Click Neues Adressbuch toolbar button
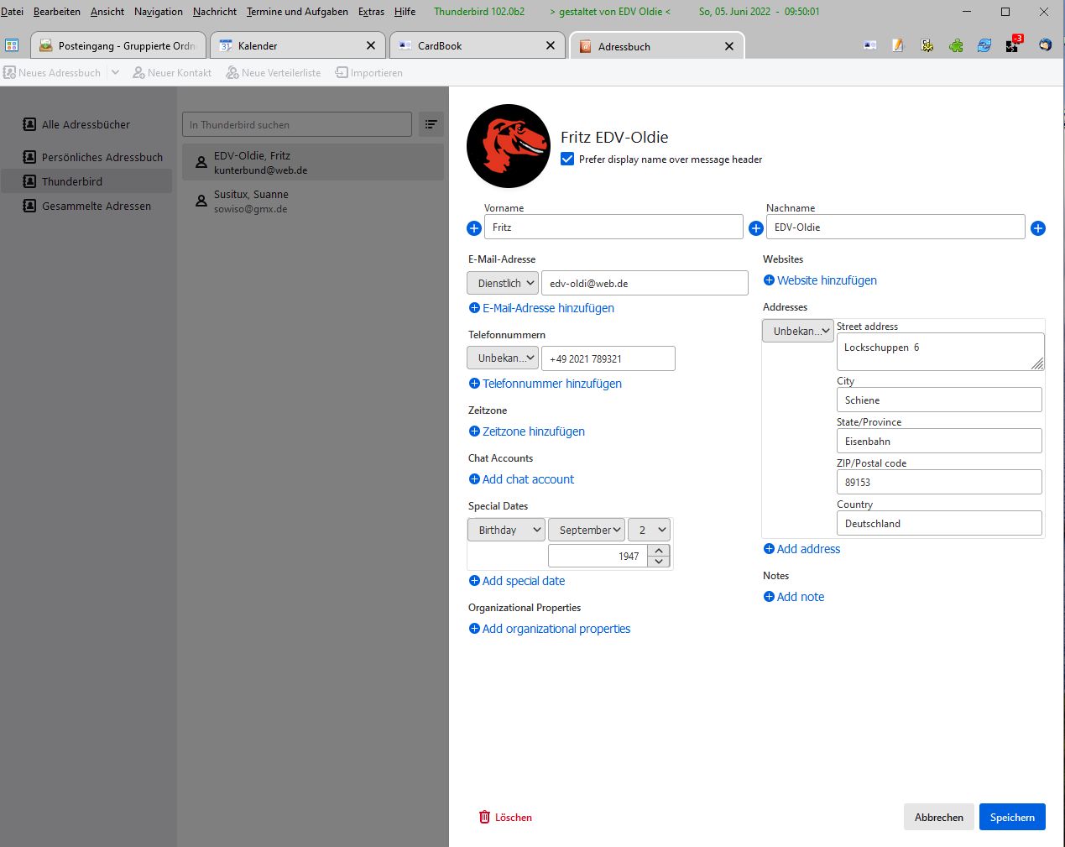The image size is (1065, 847). click(x=53, y=72)
